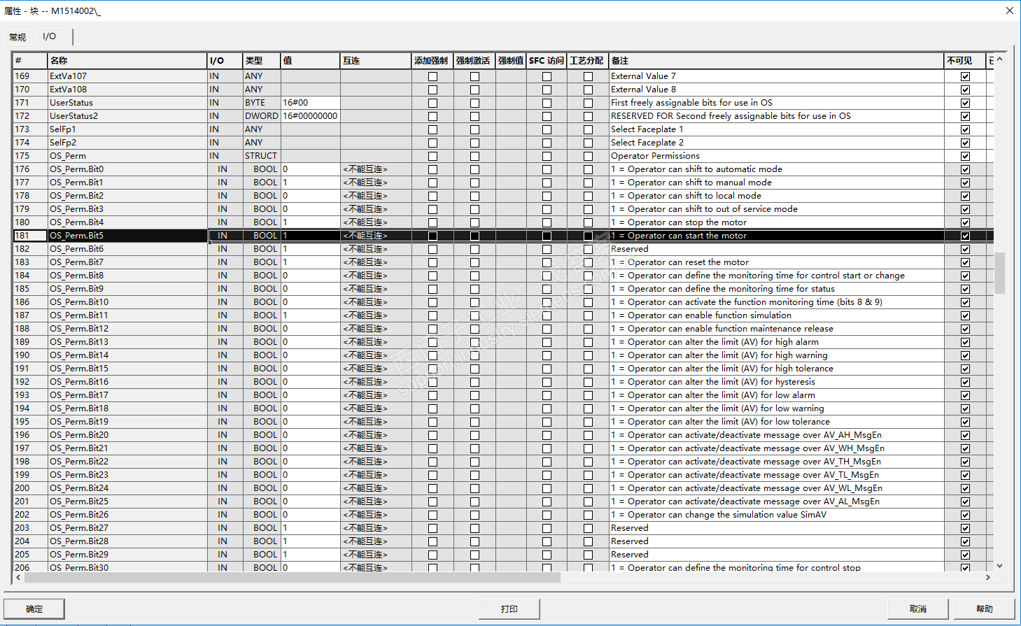Click the SFC 访问 column header
This screenshot has width=1021, height=626.
tap(547, 61)
